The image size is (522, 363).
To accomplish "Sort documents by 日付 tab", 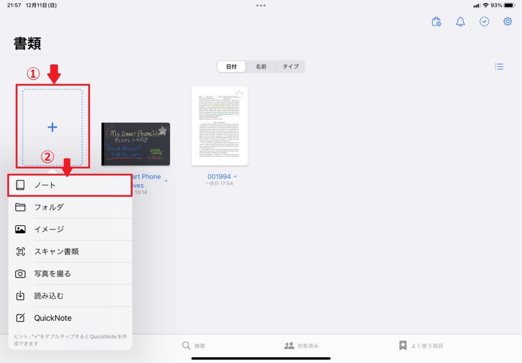I will [x=231, y=67].
